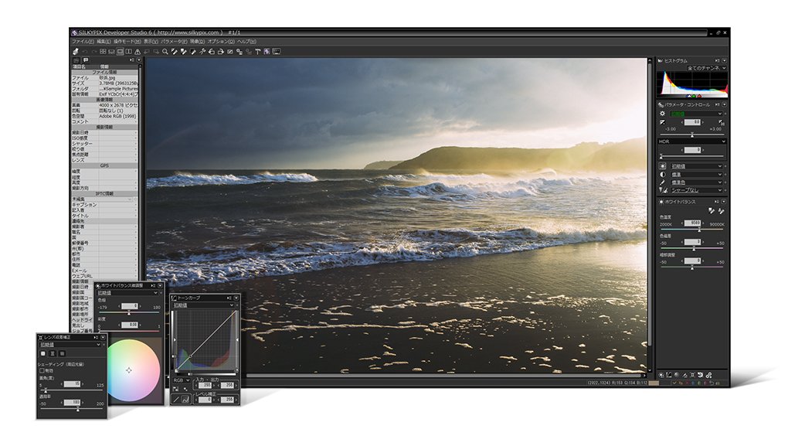Click skin color eyedropper in white balance
The image size is (788, 446).
[x=721, y=211]
